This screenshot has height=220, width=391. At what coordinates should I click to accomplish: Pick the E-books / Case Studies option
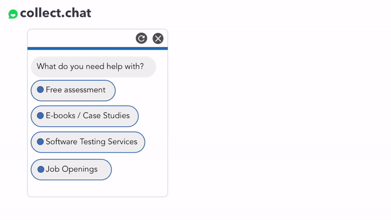[x=85, y=116]
